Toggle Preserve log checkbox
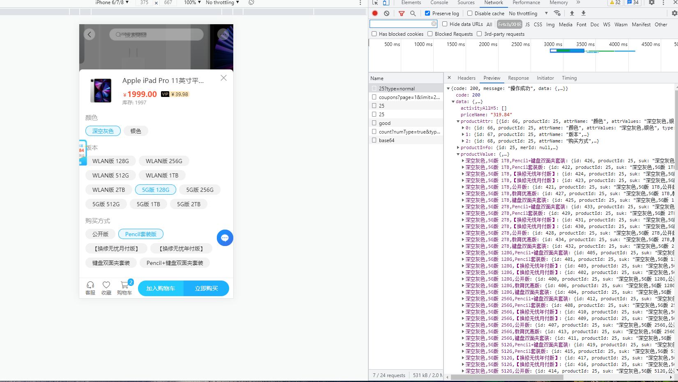 [427, 13]
